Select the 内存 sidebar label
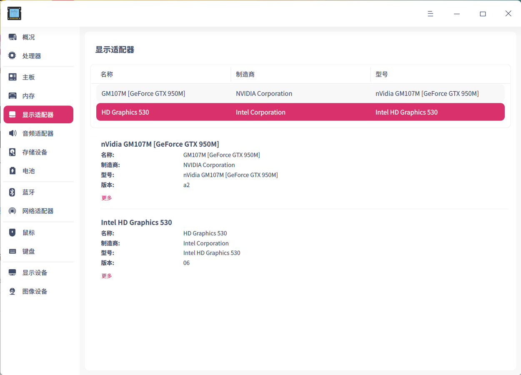Viewport: 521px width, 375px height. click(x=29, y=96)
